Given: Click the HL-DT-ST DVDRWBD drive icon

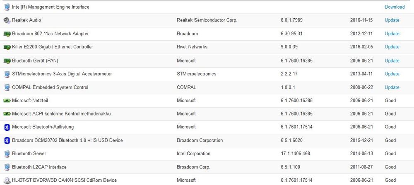Looking at the screenshot, I should pyautogui.click(x=7, y=180).
